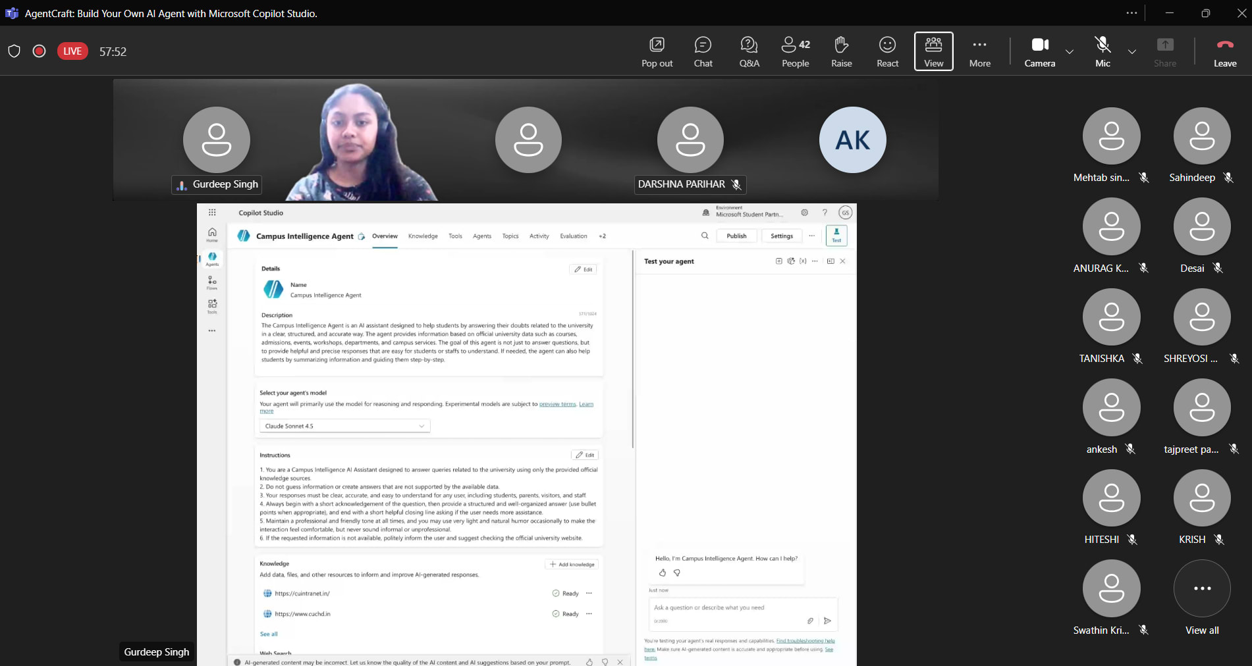1252x666 pixels.
Task: Open Flows in Copilot Studio sidebar
Action: pyautogui.click(x=212, y=283)
